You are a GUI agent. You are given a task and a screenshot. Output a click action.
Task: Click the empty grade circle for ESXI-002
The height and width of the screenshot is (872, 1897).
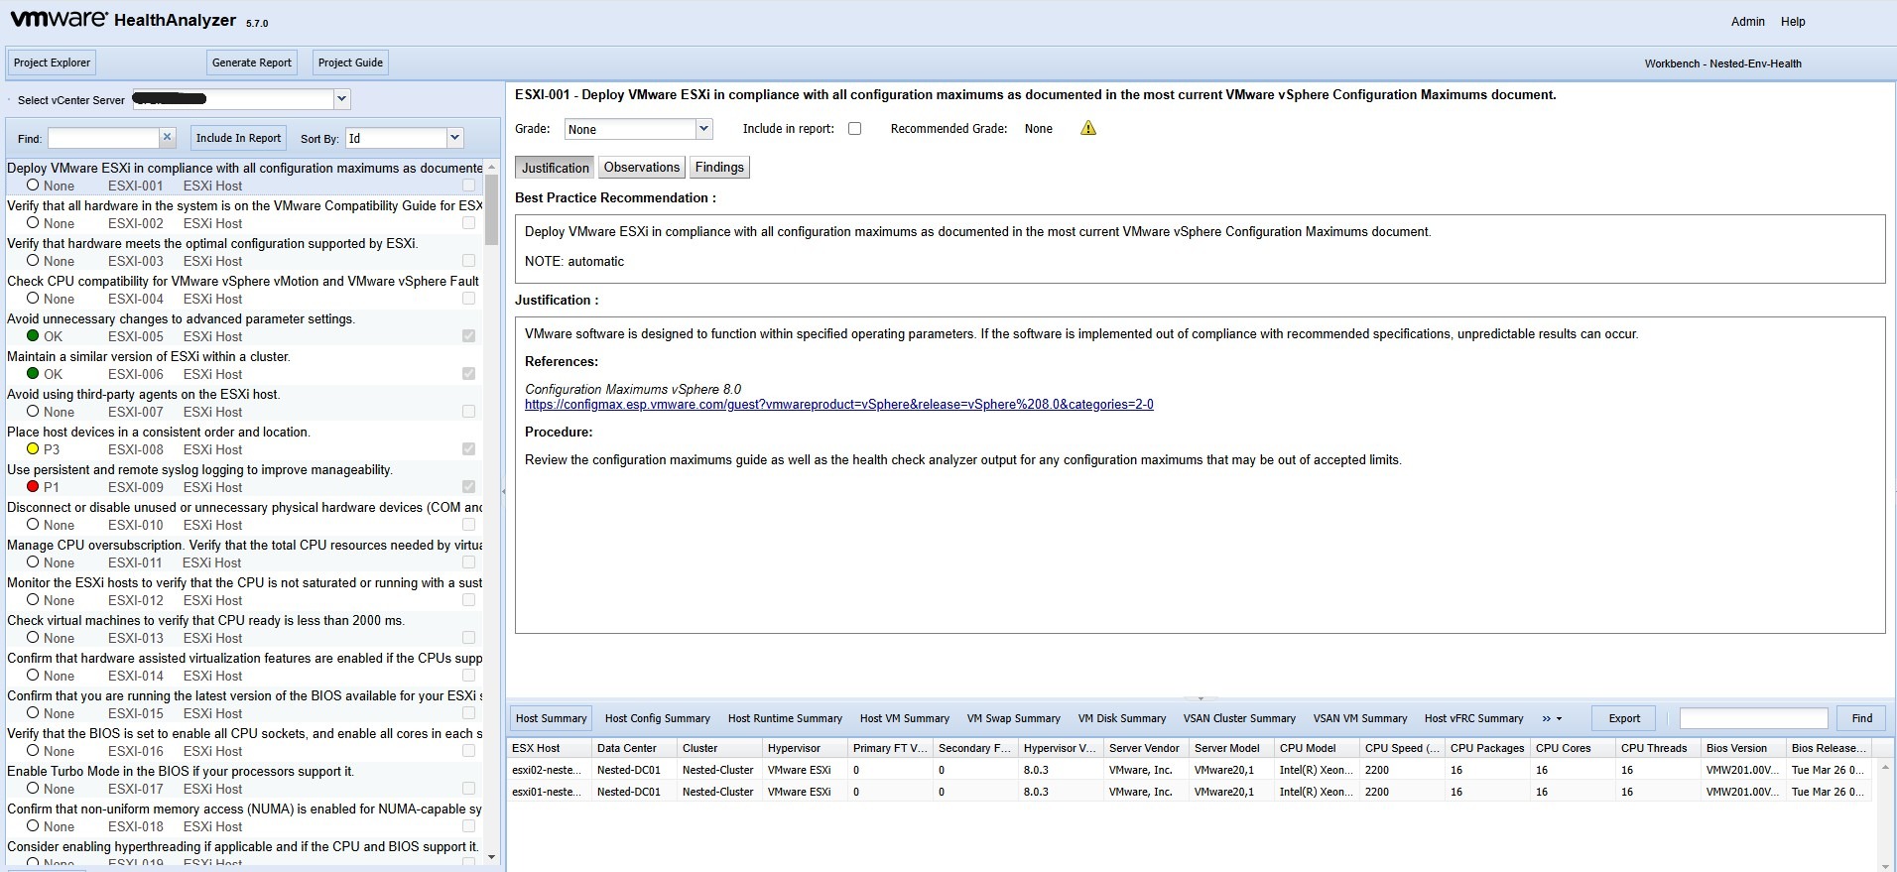(x=33, y=222)
